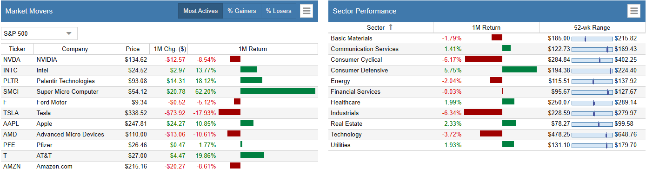Sort sectors using the Sector arrow icon
The image size is (646, 175).
pos(391,27)
